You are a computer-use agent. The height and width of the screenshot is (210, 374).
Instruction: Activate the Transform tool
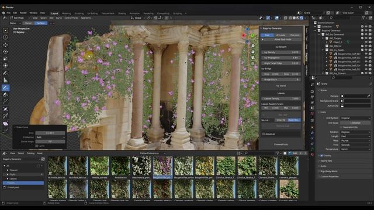[5, 65]
